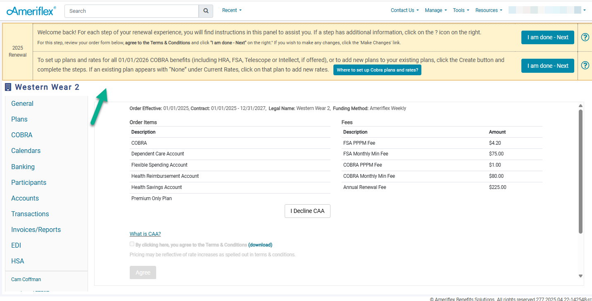Click "I am done - Next" in the COBRA setup row

548,66
